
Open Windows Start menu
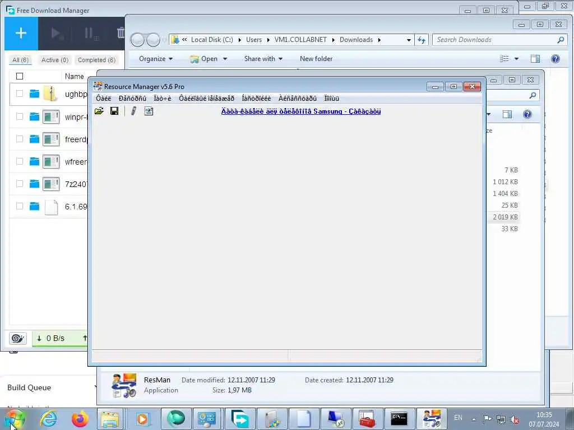pyautogui.click(x=14, y=419)
